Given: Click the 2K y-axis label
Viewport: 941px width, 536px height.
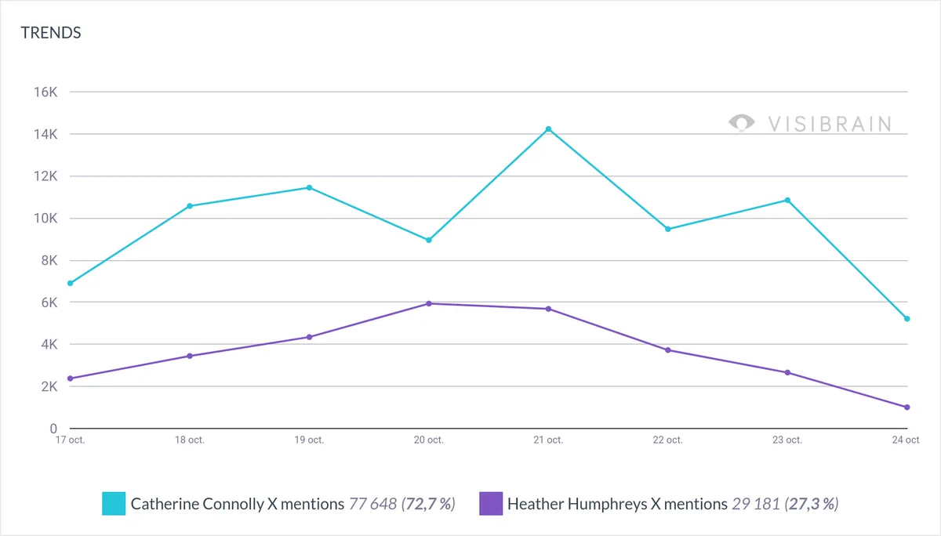Looking at the screenshot, I should (x=50, y=387).
